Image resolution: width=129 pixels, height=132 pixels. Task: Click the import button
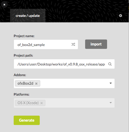click(x=96, y=44)
